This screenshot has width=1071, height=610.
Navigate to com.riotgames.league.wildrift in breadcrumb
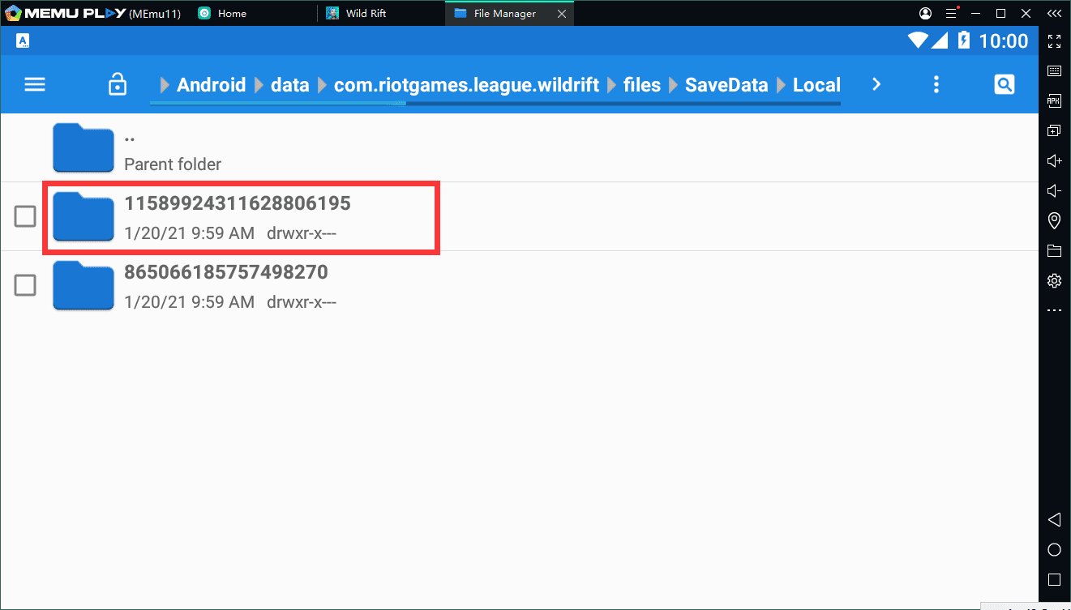click(x=466, y=85)
